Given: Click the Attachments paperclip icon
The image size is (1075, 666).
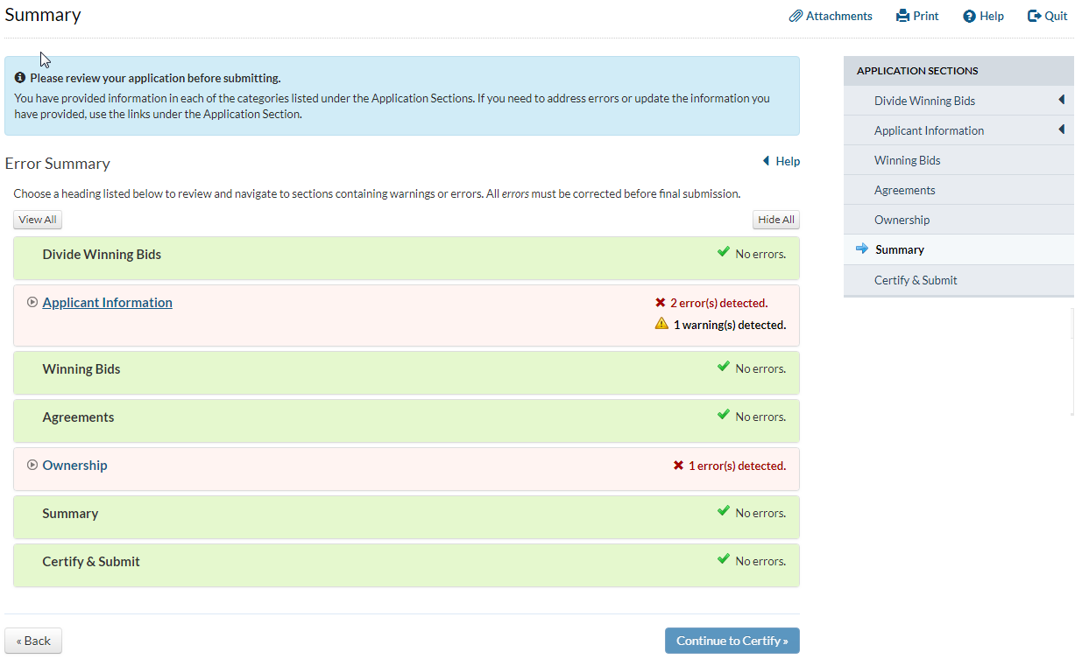Looking at the screenshot, I should click(x=796, y=16).
